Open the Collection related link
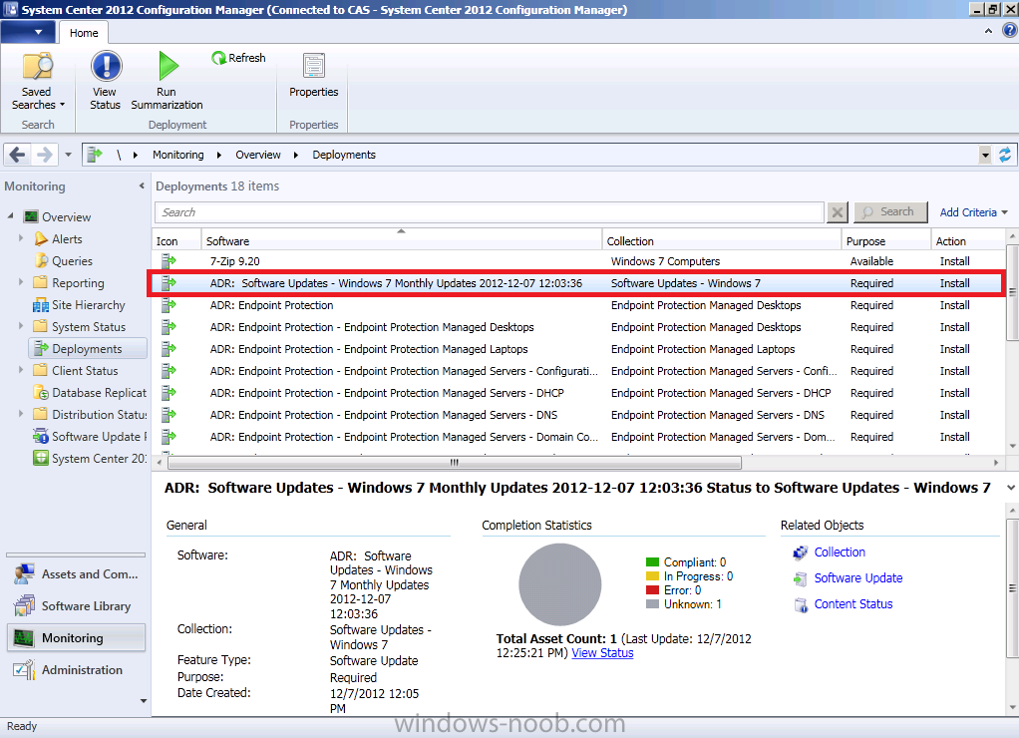The image size is (1019, 738). [x=840, y=553]
